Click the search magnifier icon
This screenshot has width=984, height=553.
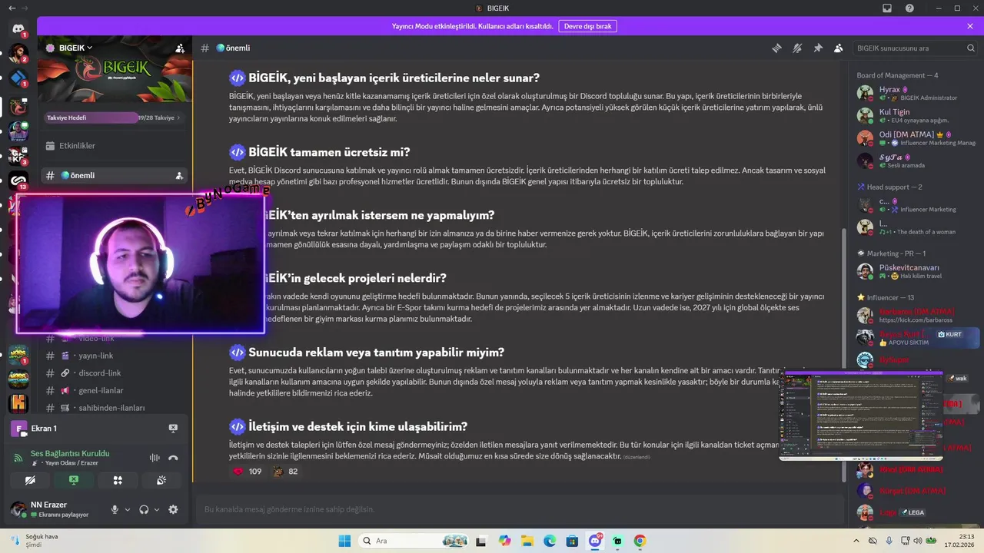pos(971,48)
